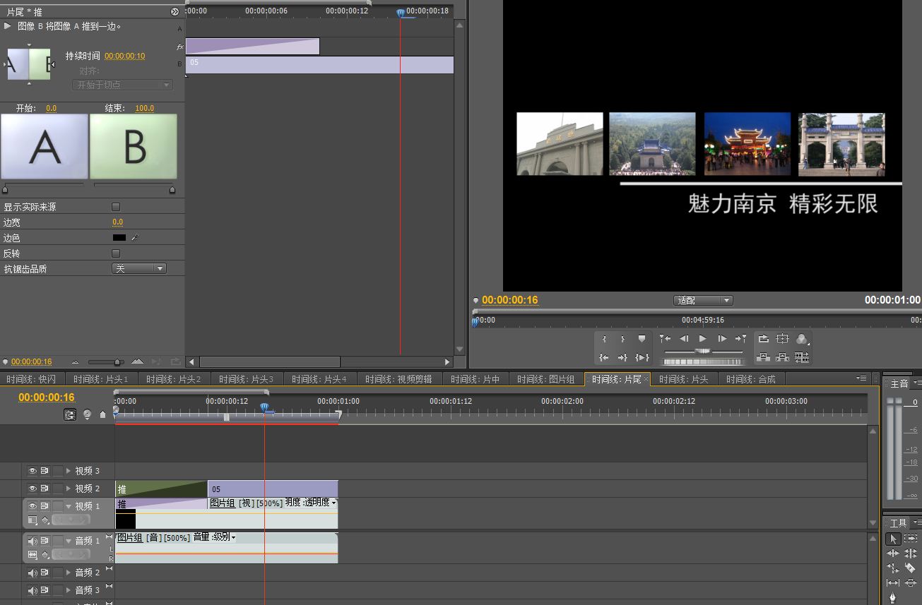Check the 反转 checkbox
This screenshot has height=605, width=922.
coord(116,253)
